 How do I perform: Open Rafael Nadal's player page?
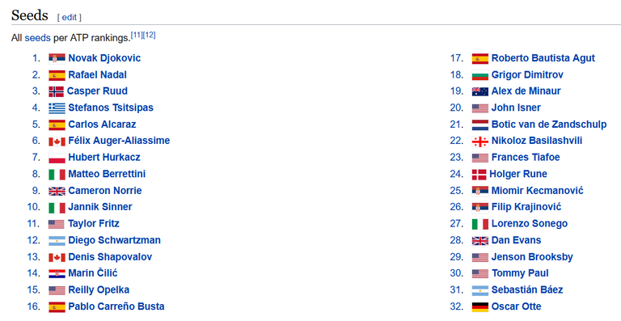click(x=97, y=75)
